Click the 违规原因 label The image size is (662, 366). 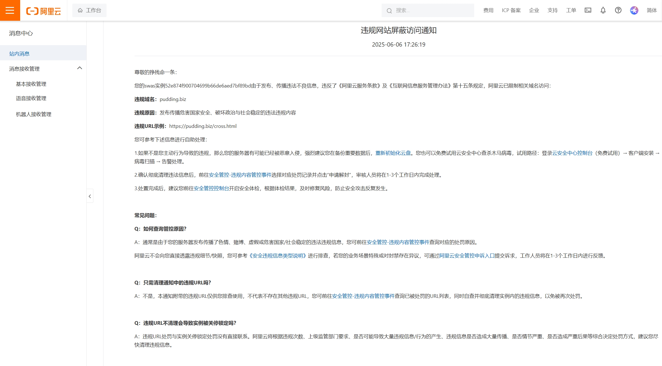[x=146, y=112]
